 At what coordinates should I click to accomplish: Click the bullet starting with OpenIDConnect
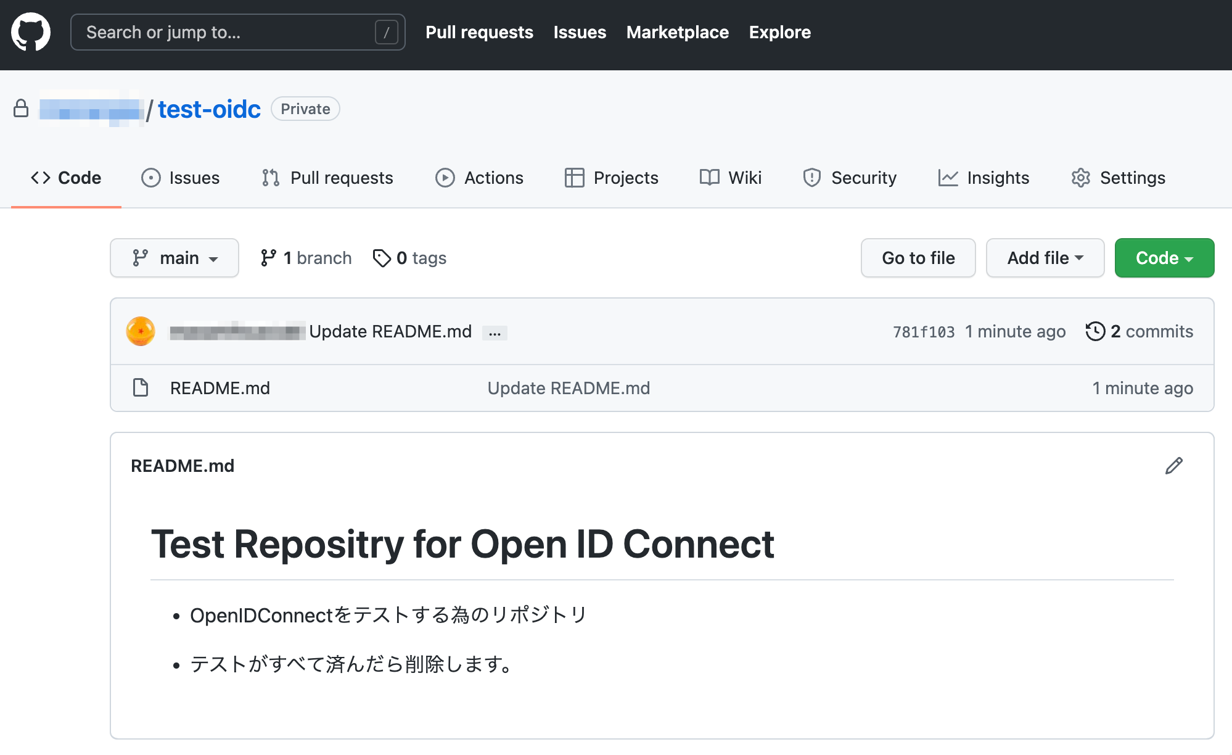point(388,615)
